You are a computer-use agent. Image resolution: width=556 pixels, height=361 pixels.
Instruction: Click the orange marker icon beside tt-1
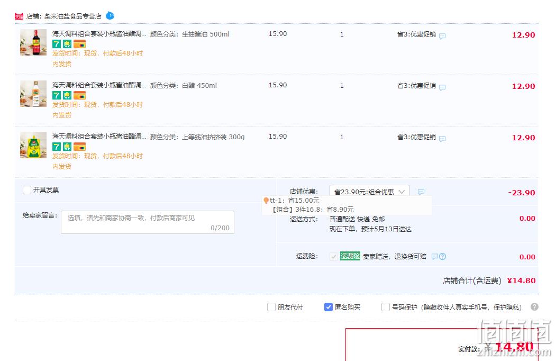(266, 201)
